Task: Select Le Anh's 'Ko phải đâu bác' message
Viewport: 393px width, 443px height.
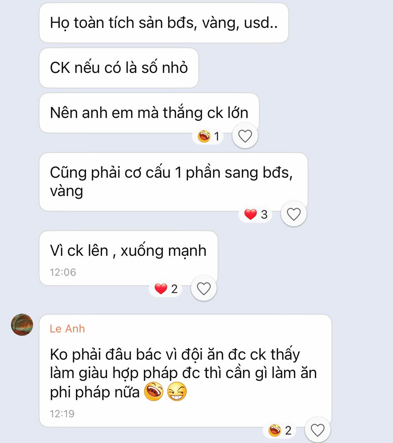Action: click(185, 371)
